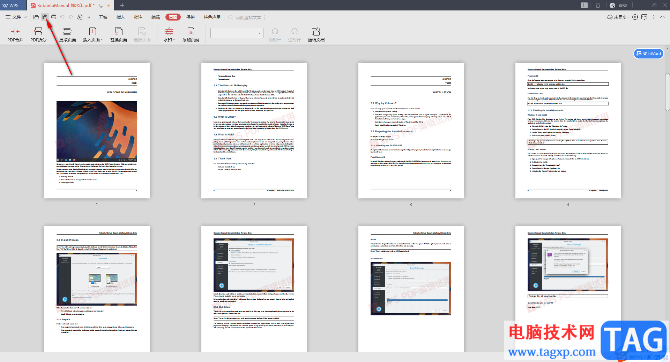Select the second-row thumbnail under page 3
The image size is (670, 362).
click(411, 289)
